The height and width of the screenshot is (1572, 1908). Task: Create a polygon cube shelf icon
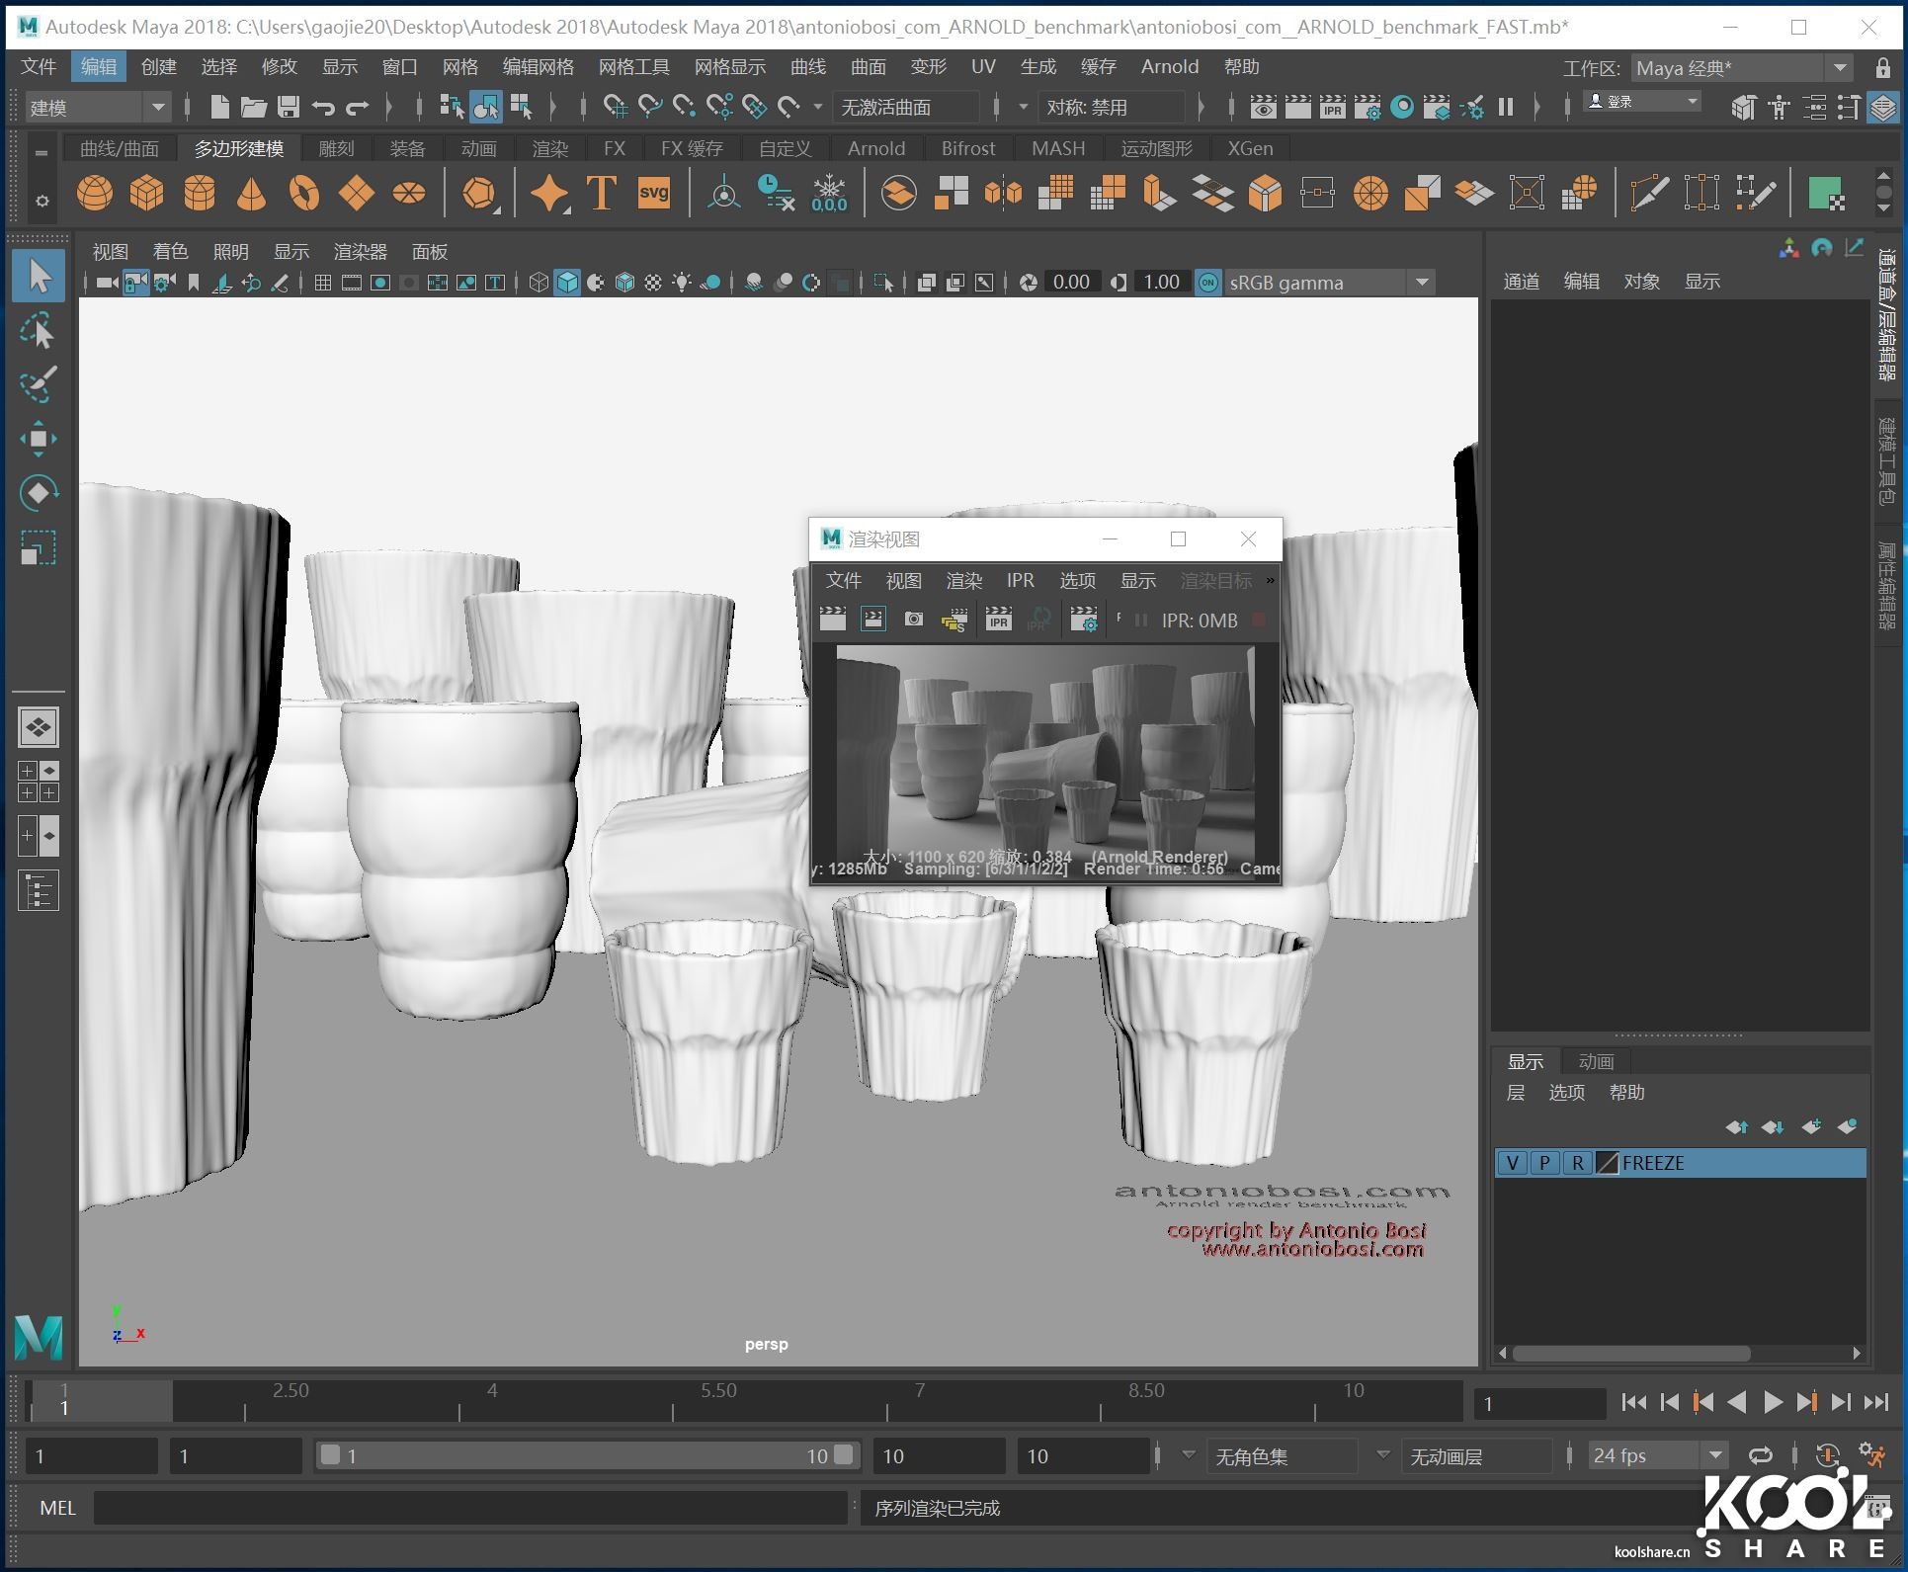(147, 193)
